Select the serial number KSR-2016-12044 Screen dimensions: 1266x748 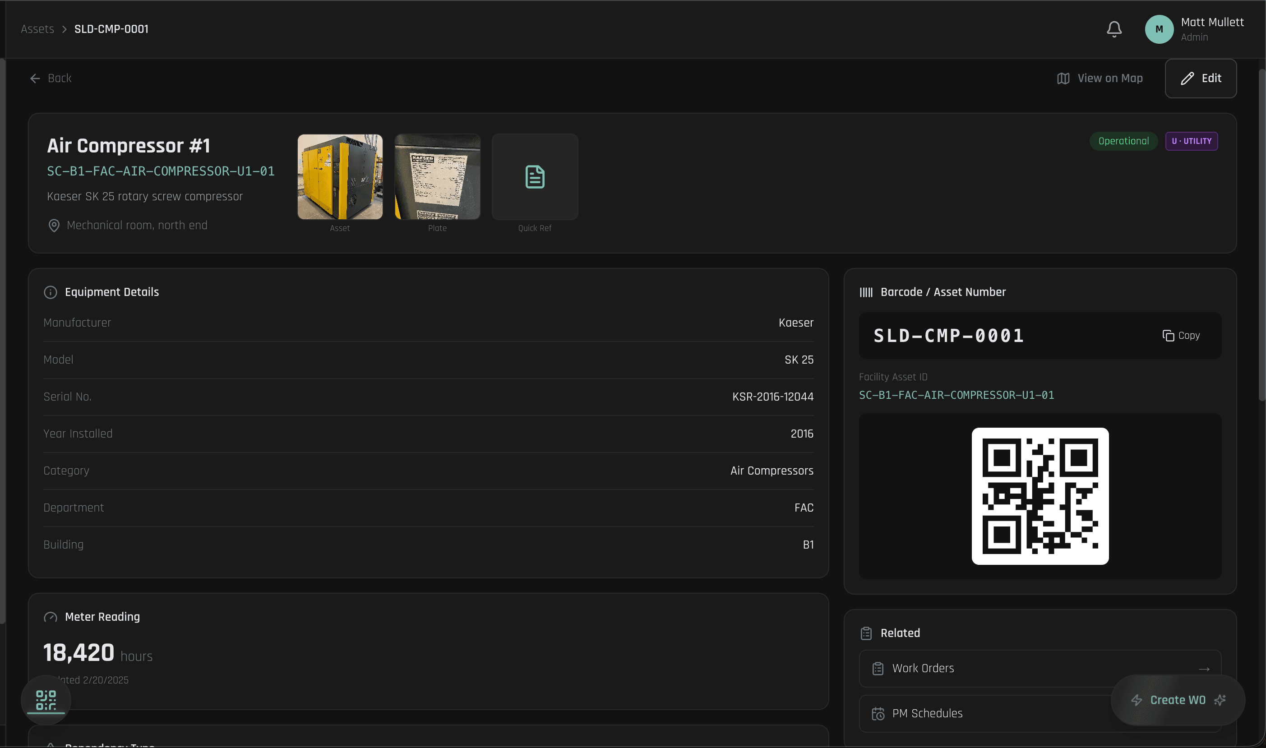click(772, 397)
